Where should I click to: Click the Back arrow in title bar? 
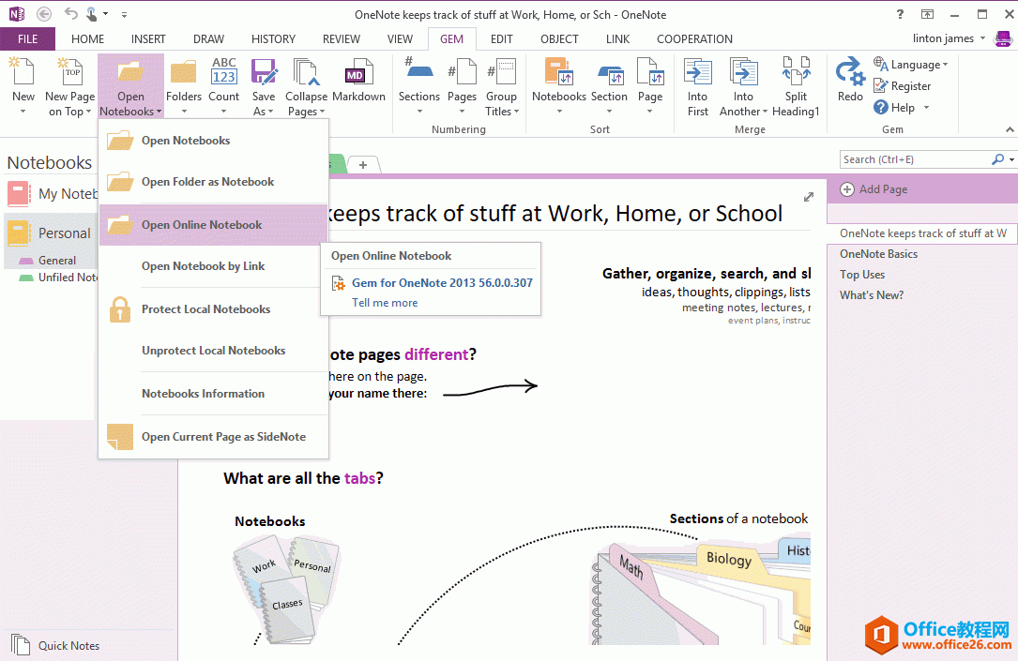pyautogui.click(x=43, y=14)
